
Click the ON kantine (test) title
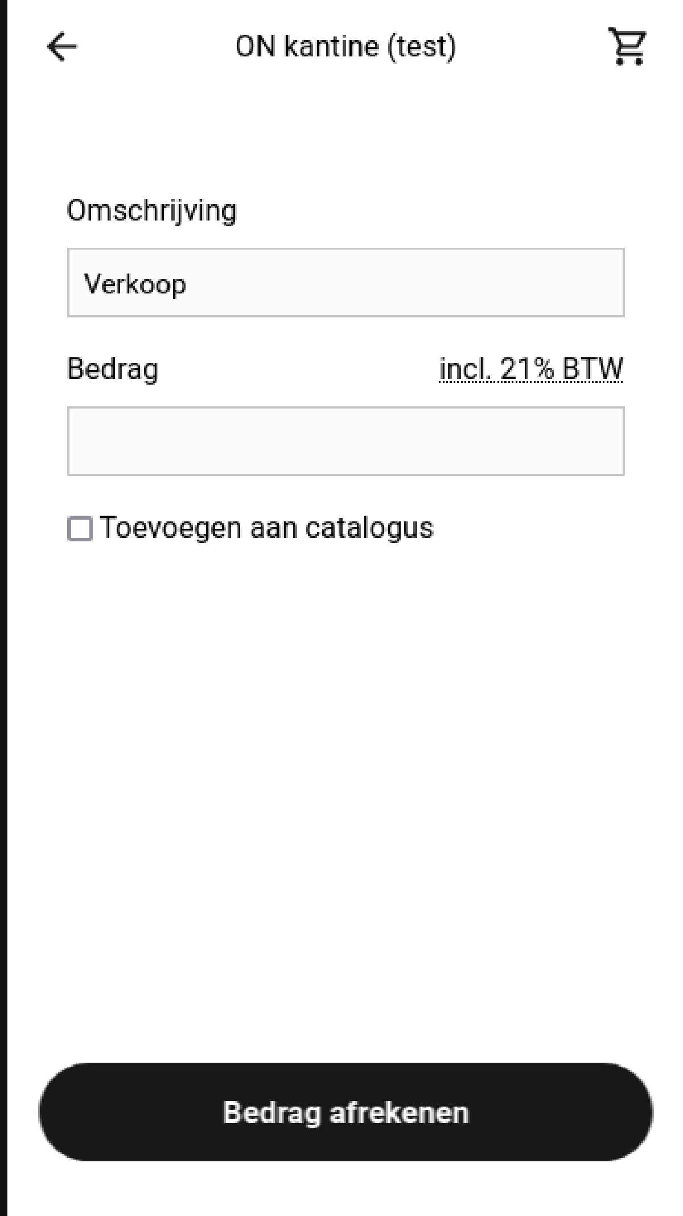[x=345, y=47]
